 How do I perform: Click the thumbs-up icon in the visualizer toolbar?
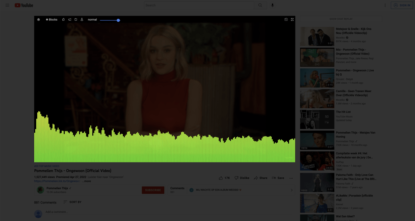63,20
